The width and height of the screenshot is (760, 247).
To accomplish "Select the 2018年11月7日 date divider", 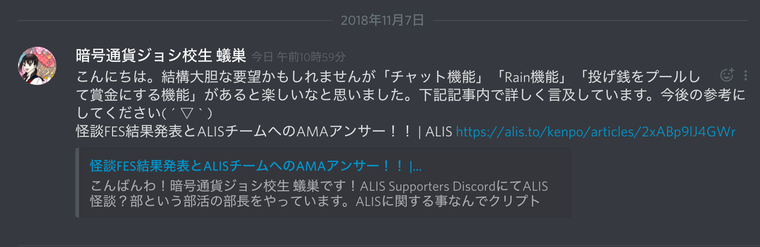I will pyautogui.click(x=382, y=21).
